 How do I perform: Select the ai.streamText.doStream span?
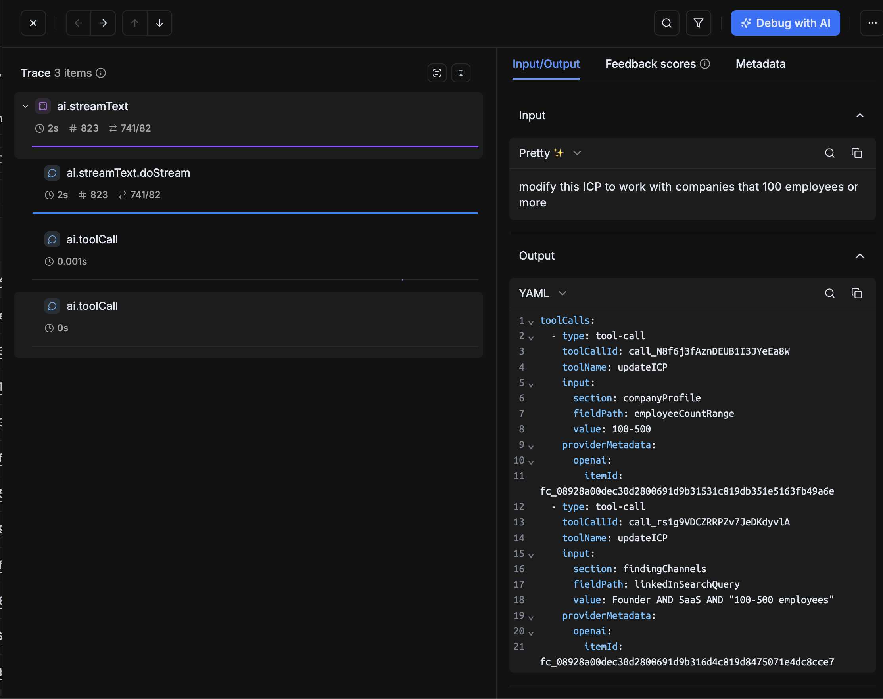click(x=128, y=173)
